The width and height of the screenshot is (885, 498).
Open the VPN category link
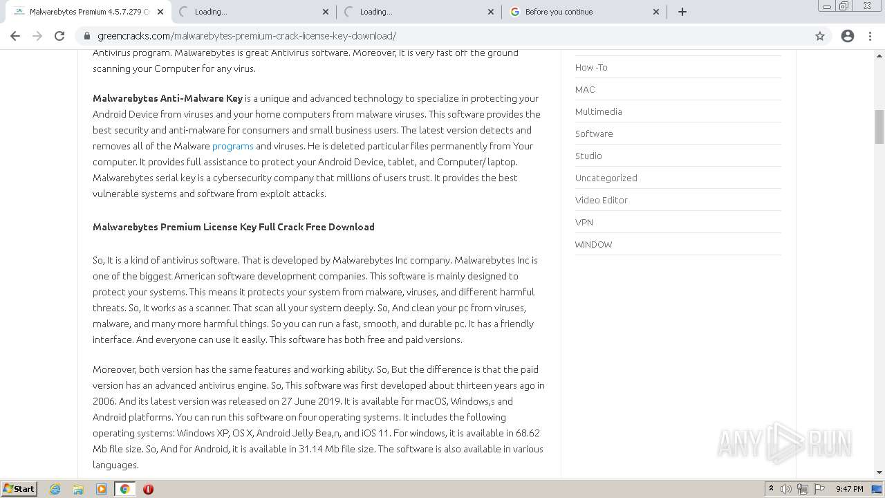click(x=584, y=222)
